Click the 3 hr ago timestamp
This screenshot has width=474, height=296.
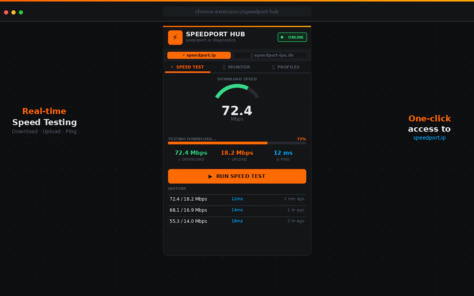tap(296, 221)
